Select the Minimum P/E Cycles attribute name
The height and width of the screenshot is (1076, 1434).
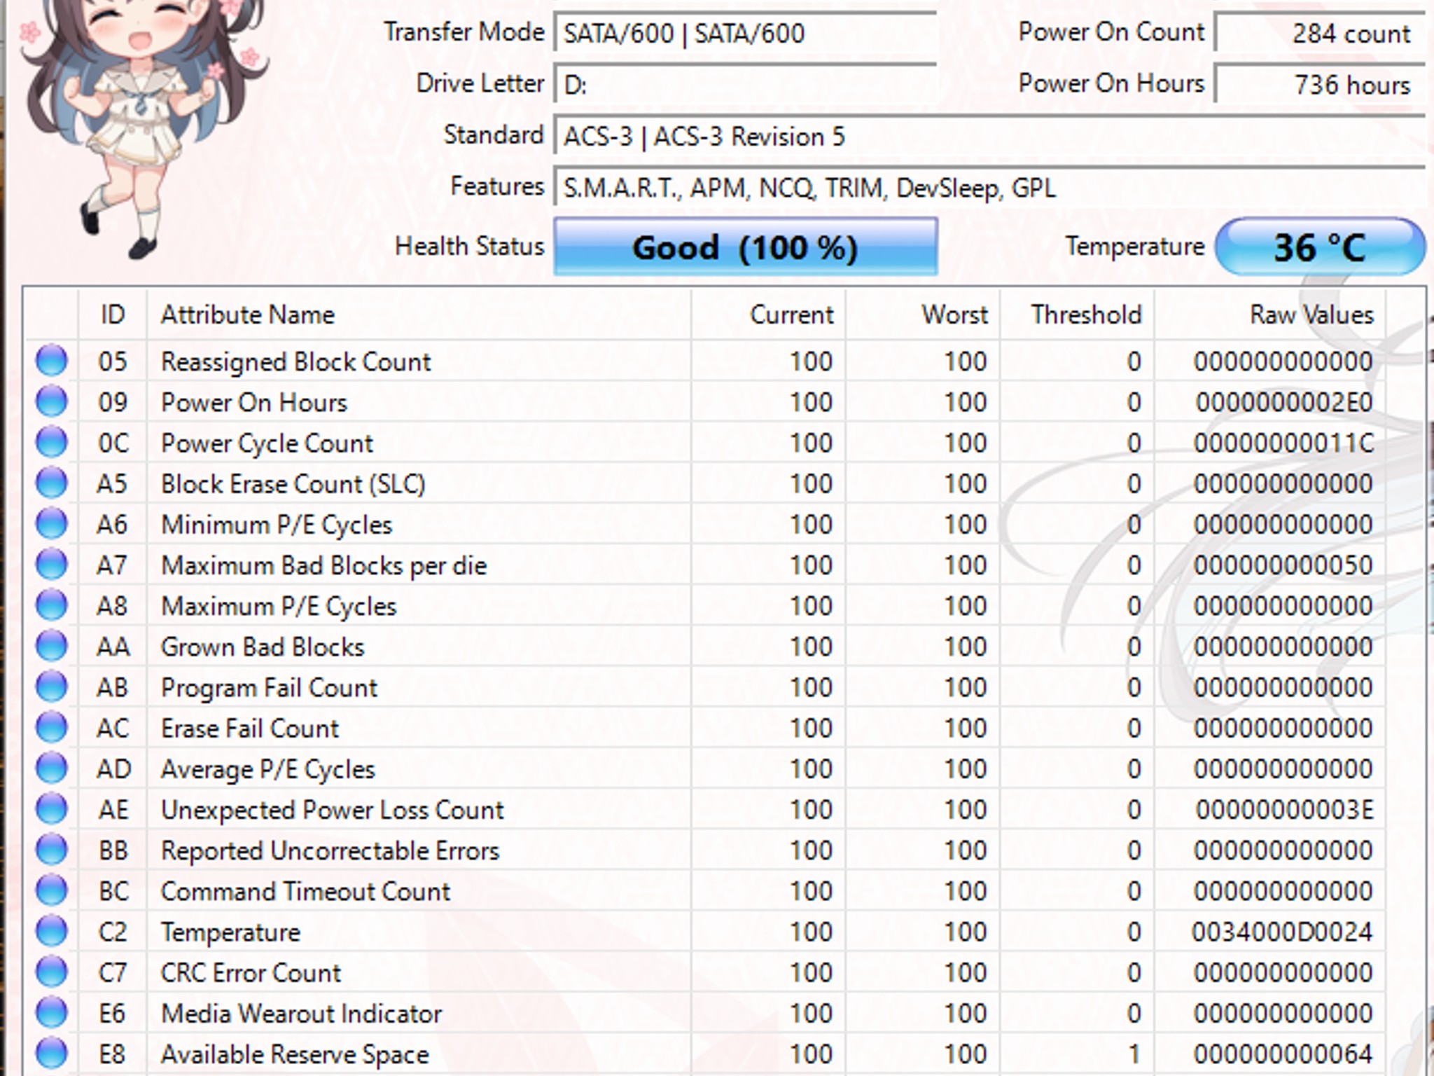coord(276,525)
